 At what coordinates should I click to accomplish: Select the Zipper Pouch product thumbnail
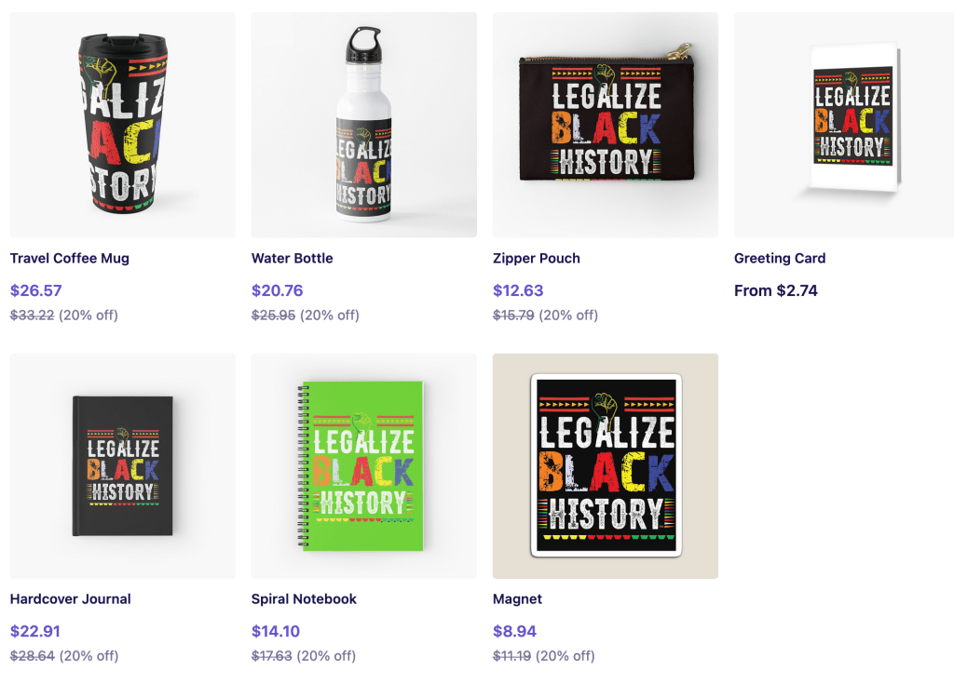tap(605, 125)
